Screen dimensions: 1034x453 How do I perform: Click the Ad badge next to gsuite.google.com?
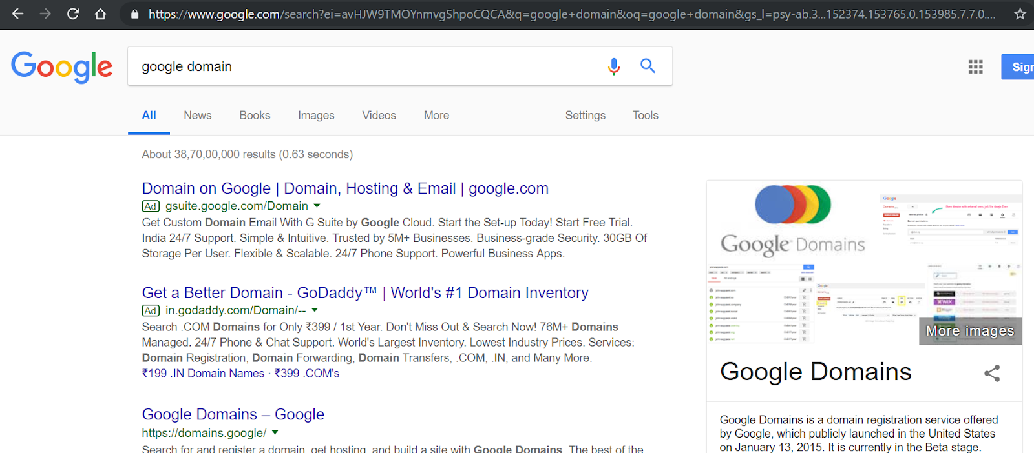coord(151,206)
